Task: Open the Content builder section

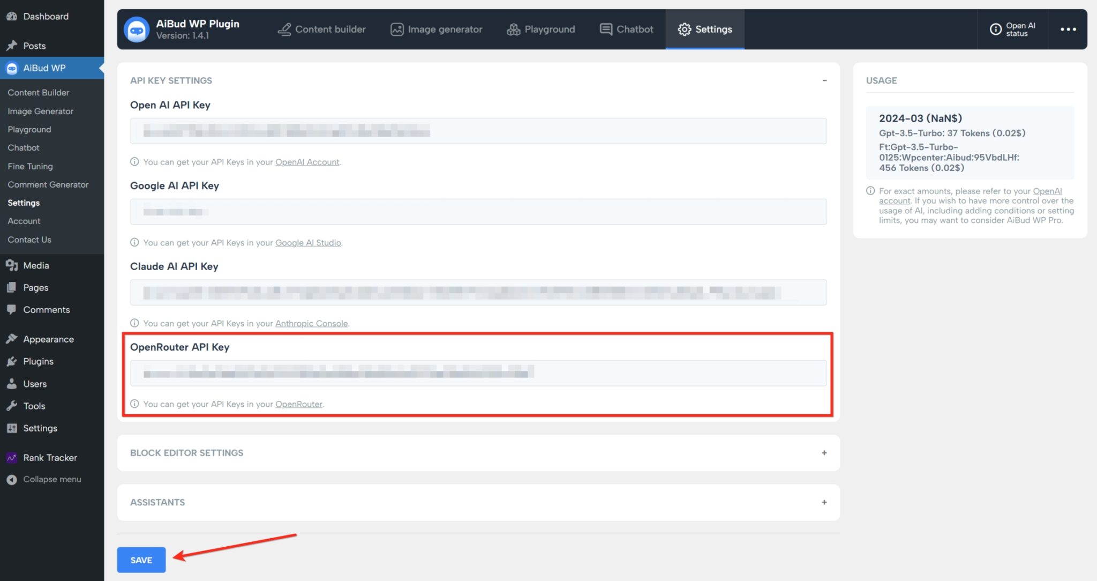Action: (x=321, y=29)
